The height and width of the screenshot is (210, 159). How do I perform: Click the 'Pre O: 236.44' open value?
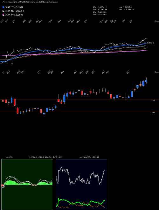coord(100,7)
